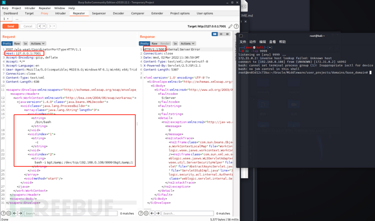Switch to the Proxy tab

point(45,14)
